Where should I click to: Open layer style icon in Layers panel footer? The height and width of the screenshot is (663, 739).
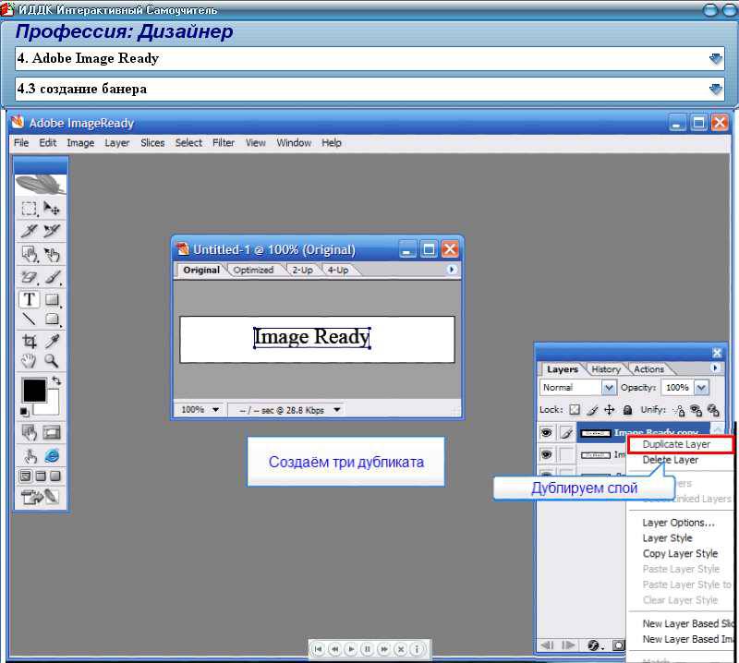[x=594, y=645]
